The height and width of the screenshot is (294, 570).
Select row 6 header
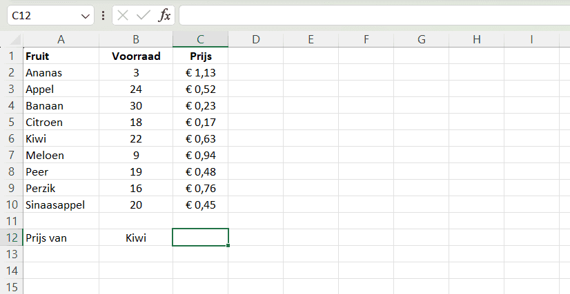11,138
